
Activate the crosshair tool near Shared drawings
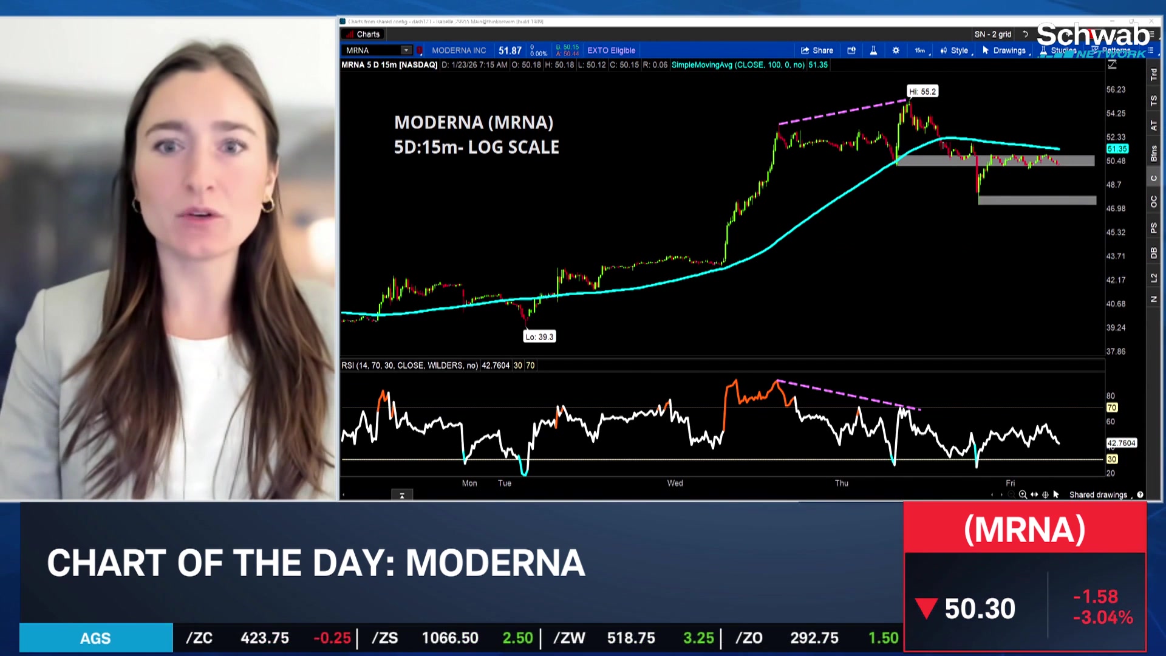[x=1046, y=494]
